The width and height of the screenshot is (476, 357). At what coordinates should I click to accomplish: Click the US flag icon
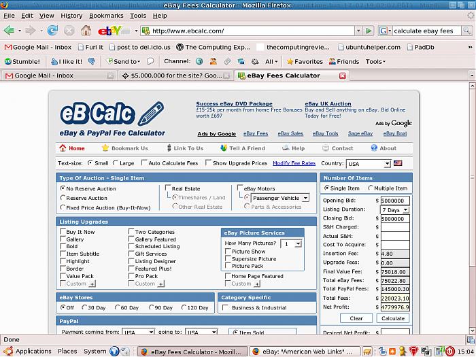click(398, 163)
